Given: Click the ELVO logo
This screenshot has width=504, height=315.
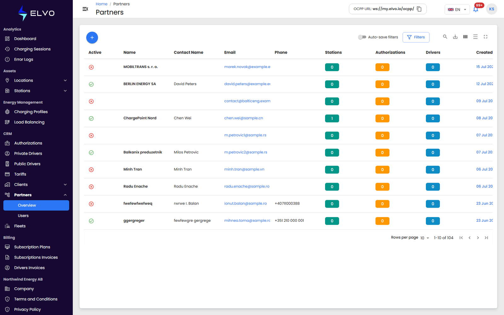Looking at the screenshot, I should point(36,13).
